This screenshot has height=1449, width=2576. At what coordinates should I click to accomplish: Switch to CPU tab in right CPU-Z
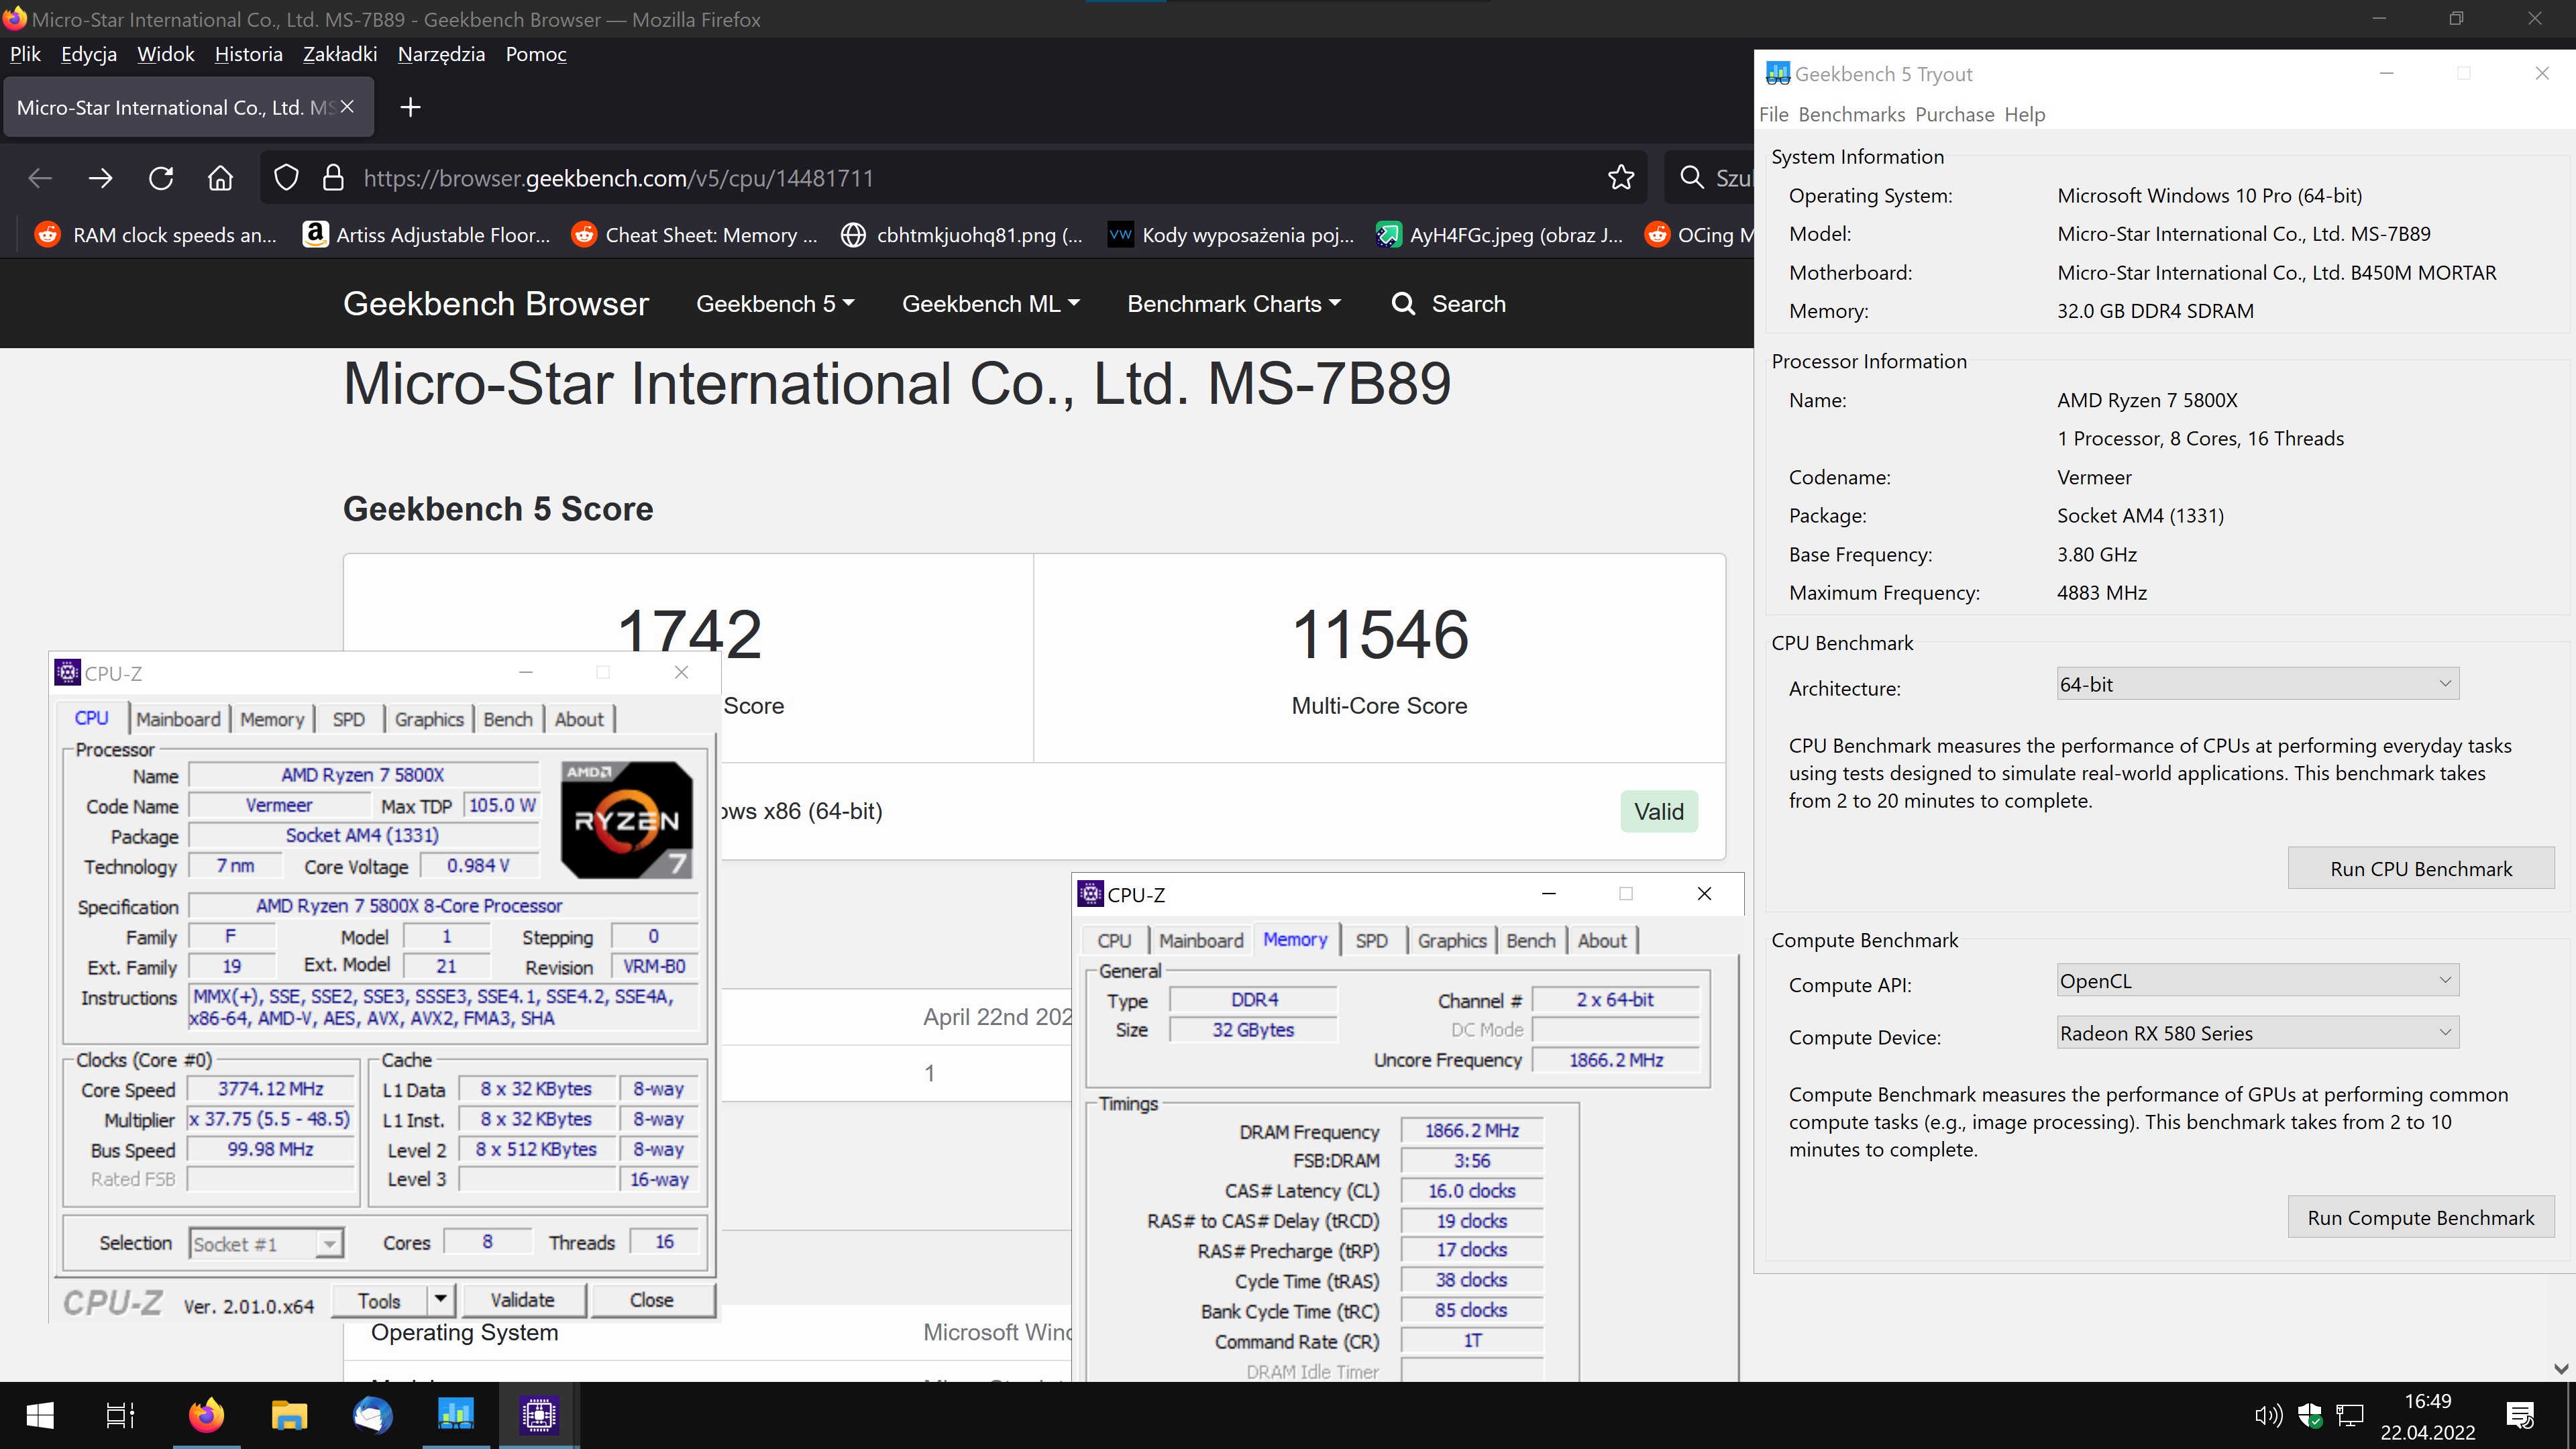point(1114,940)
